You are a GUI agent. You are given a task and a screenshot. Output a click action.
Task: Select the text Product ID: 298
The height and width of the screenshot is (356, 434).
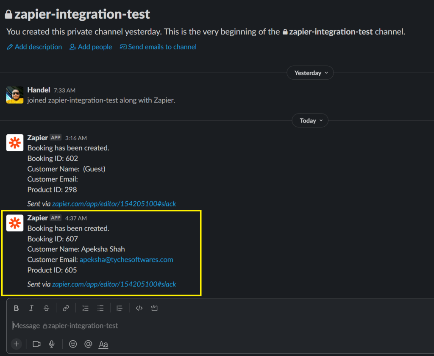pyautogui.click(x=52, y=189)
